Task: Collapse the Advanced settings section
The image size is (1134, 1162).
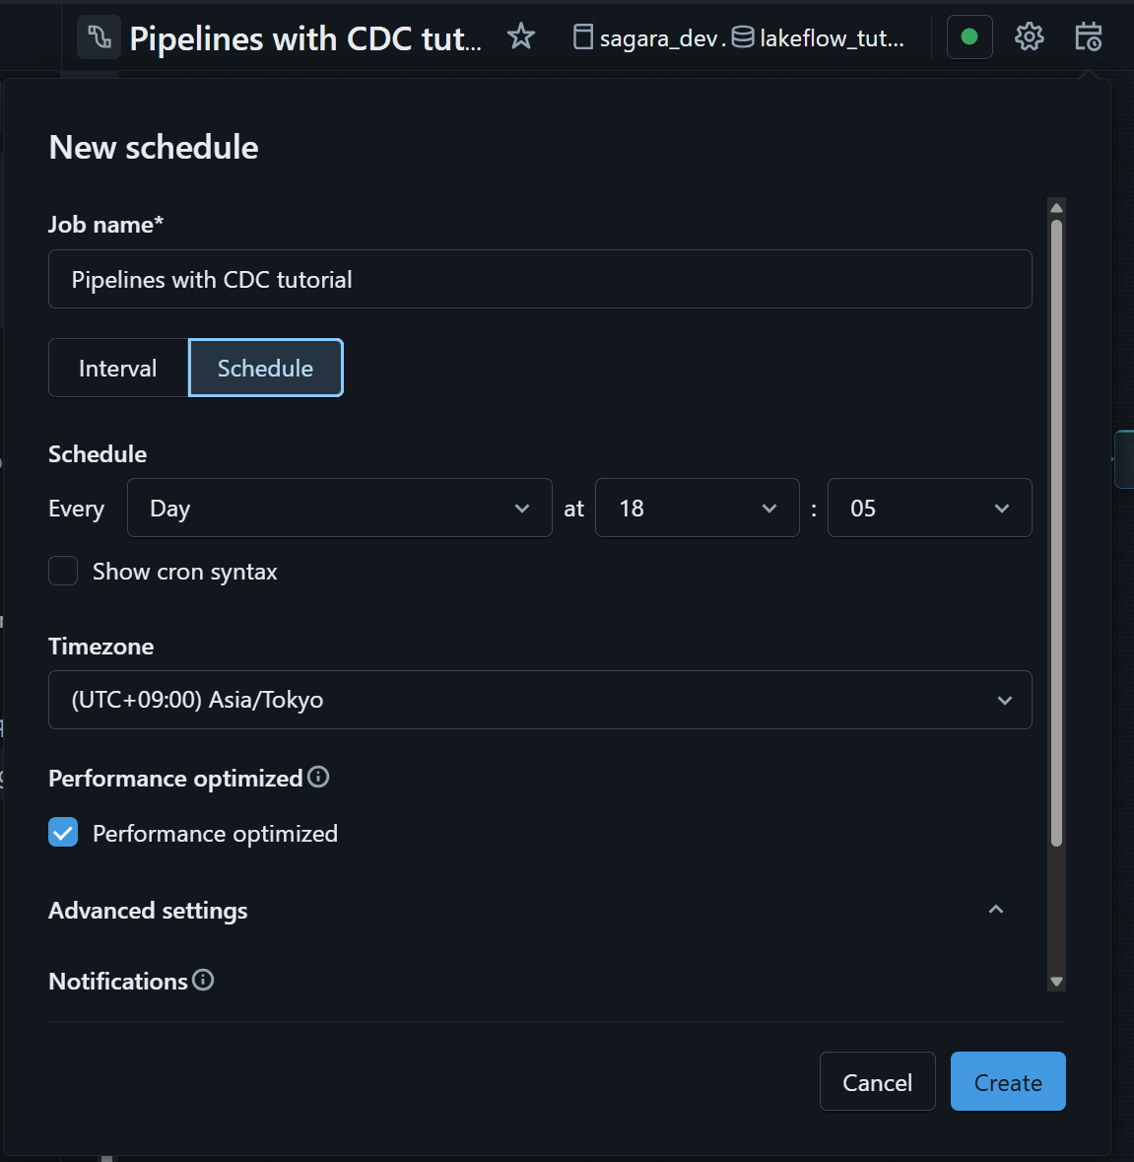Action: (x=995, y=910)
